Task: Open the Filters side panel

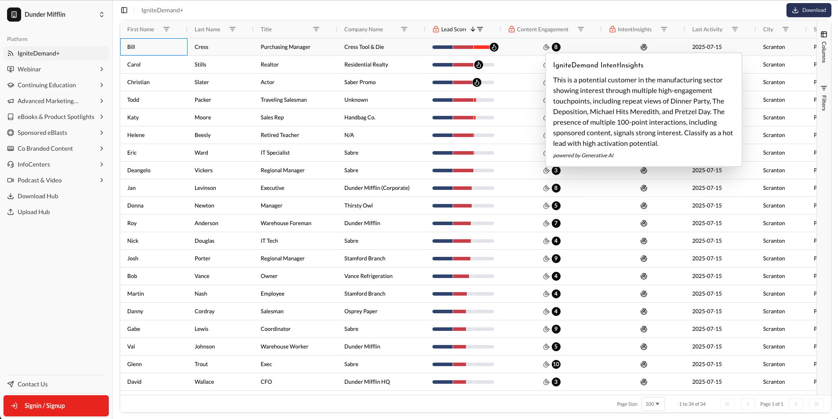Action: [824, 98]
